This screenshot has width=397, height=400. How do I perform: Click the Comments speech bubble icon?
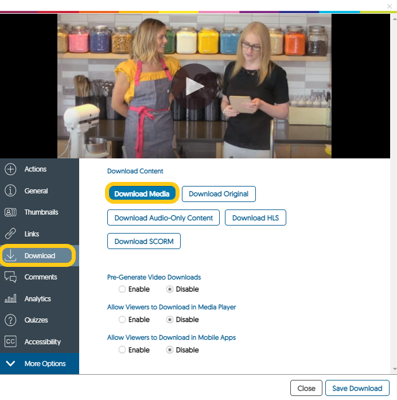point(10,277)
